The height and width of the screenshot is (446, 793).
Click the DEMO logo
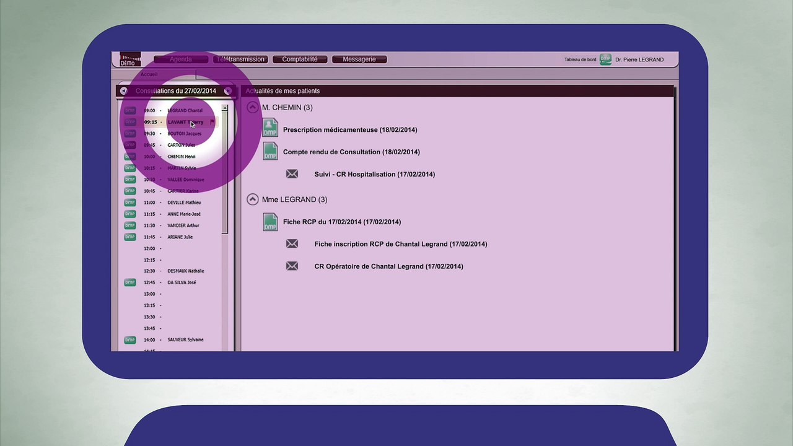click(x=130, y=59)
